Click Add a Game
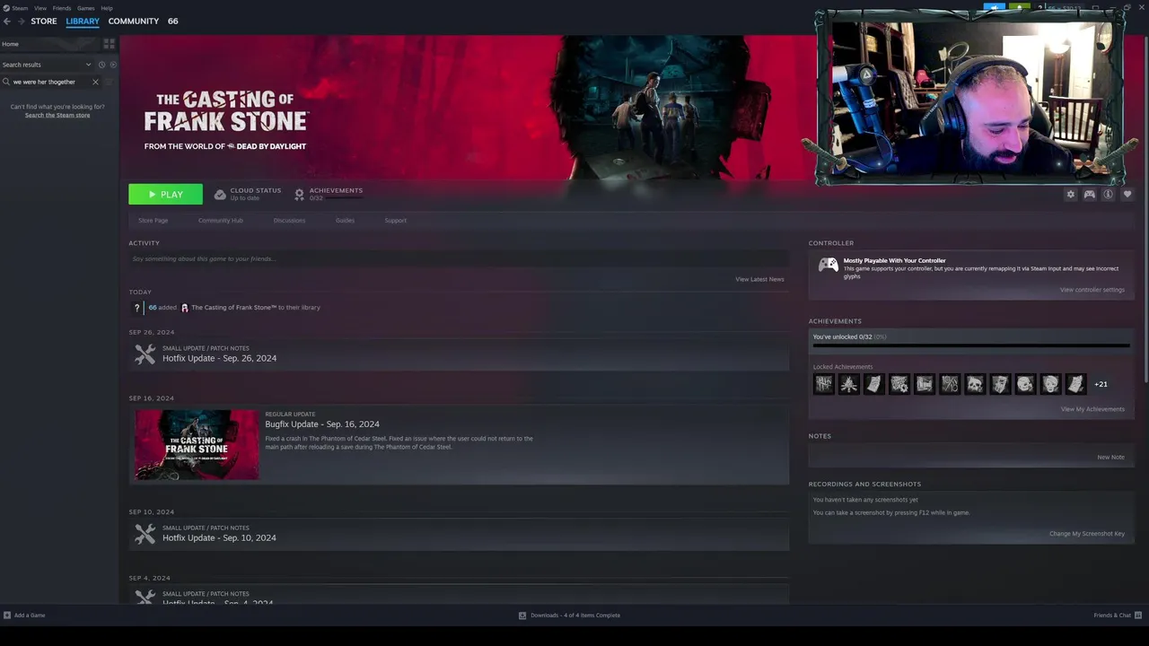The height and width of the screenshot is (646, 1149). [x=24, y=615]
